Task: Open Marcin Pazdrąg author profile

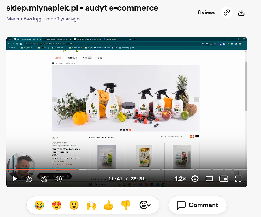Action: (24, 19)
